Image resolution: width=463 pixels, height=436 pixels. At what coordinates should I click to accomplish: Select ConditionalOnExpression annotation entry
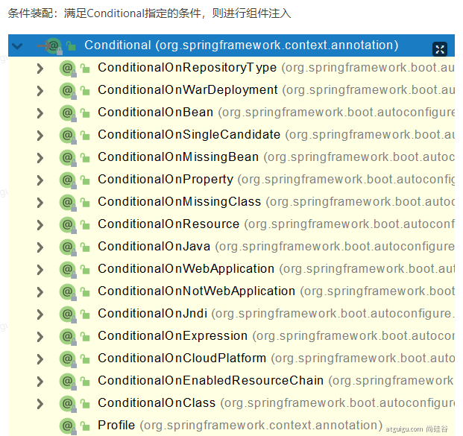point(172,336)
